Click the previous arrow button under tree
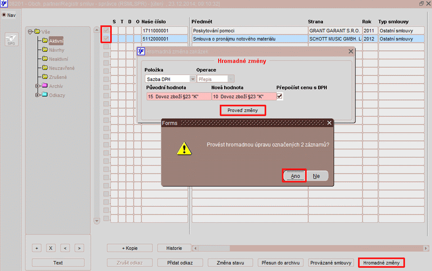432x271 pixels. coord(65,248)
